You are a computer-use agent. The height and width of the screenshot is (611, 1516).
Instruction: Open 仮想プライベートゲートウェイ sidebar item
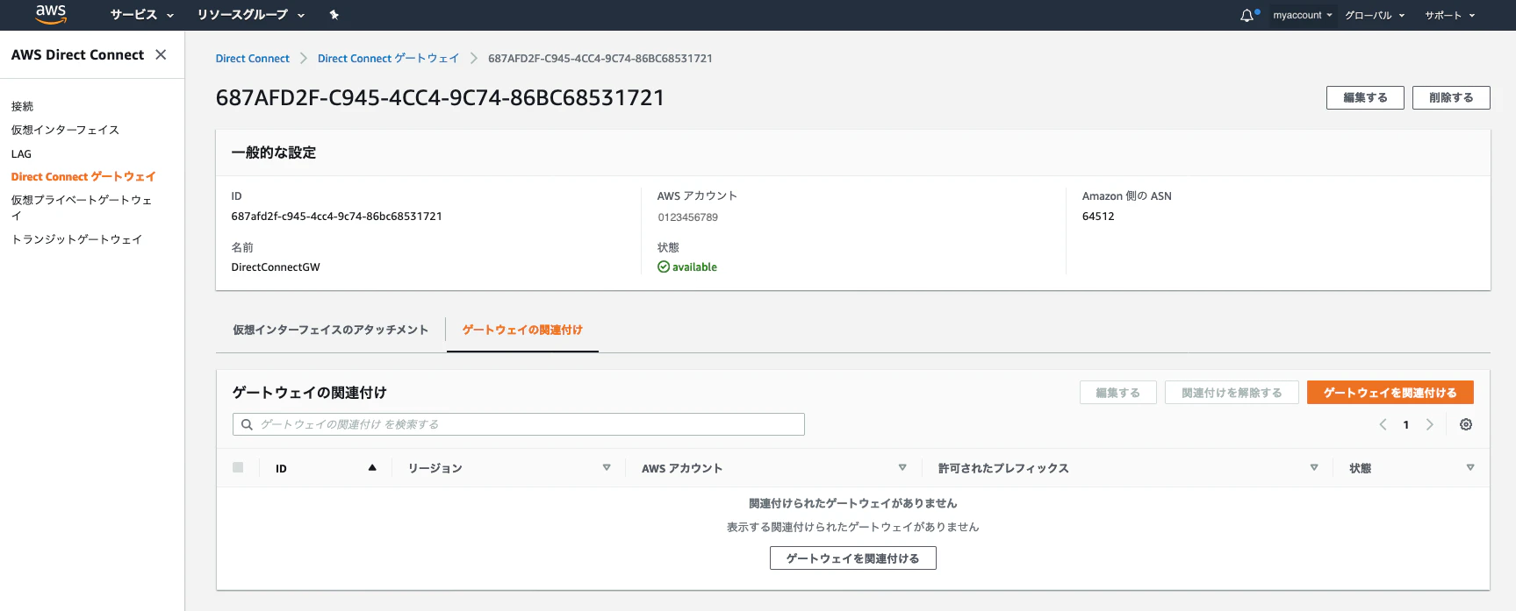pos(82,207)
